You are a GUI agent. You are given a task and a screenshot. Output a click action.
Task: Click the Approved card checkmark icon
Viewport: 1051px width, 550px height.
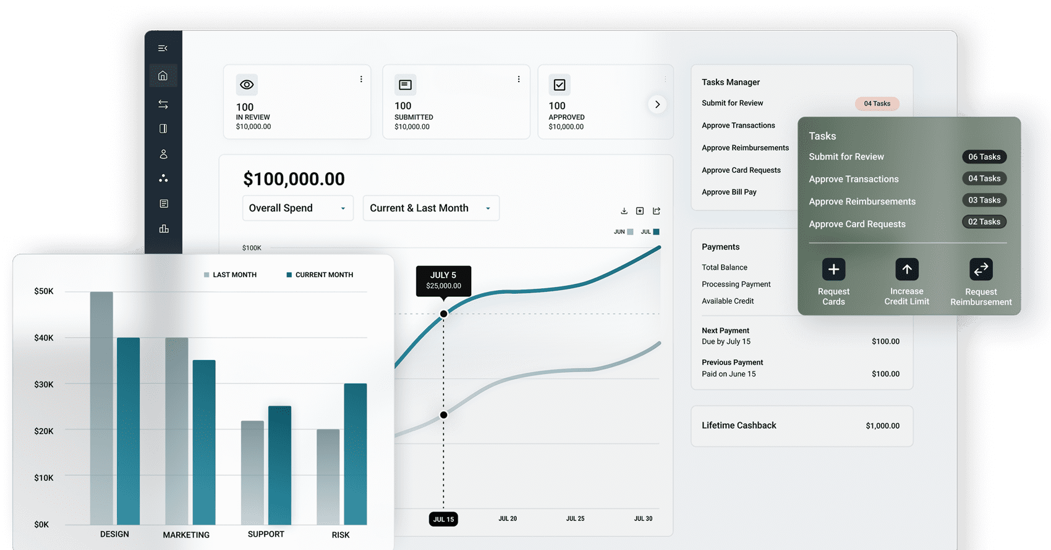[x=560, y=85]
